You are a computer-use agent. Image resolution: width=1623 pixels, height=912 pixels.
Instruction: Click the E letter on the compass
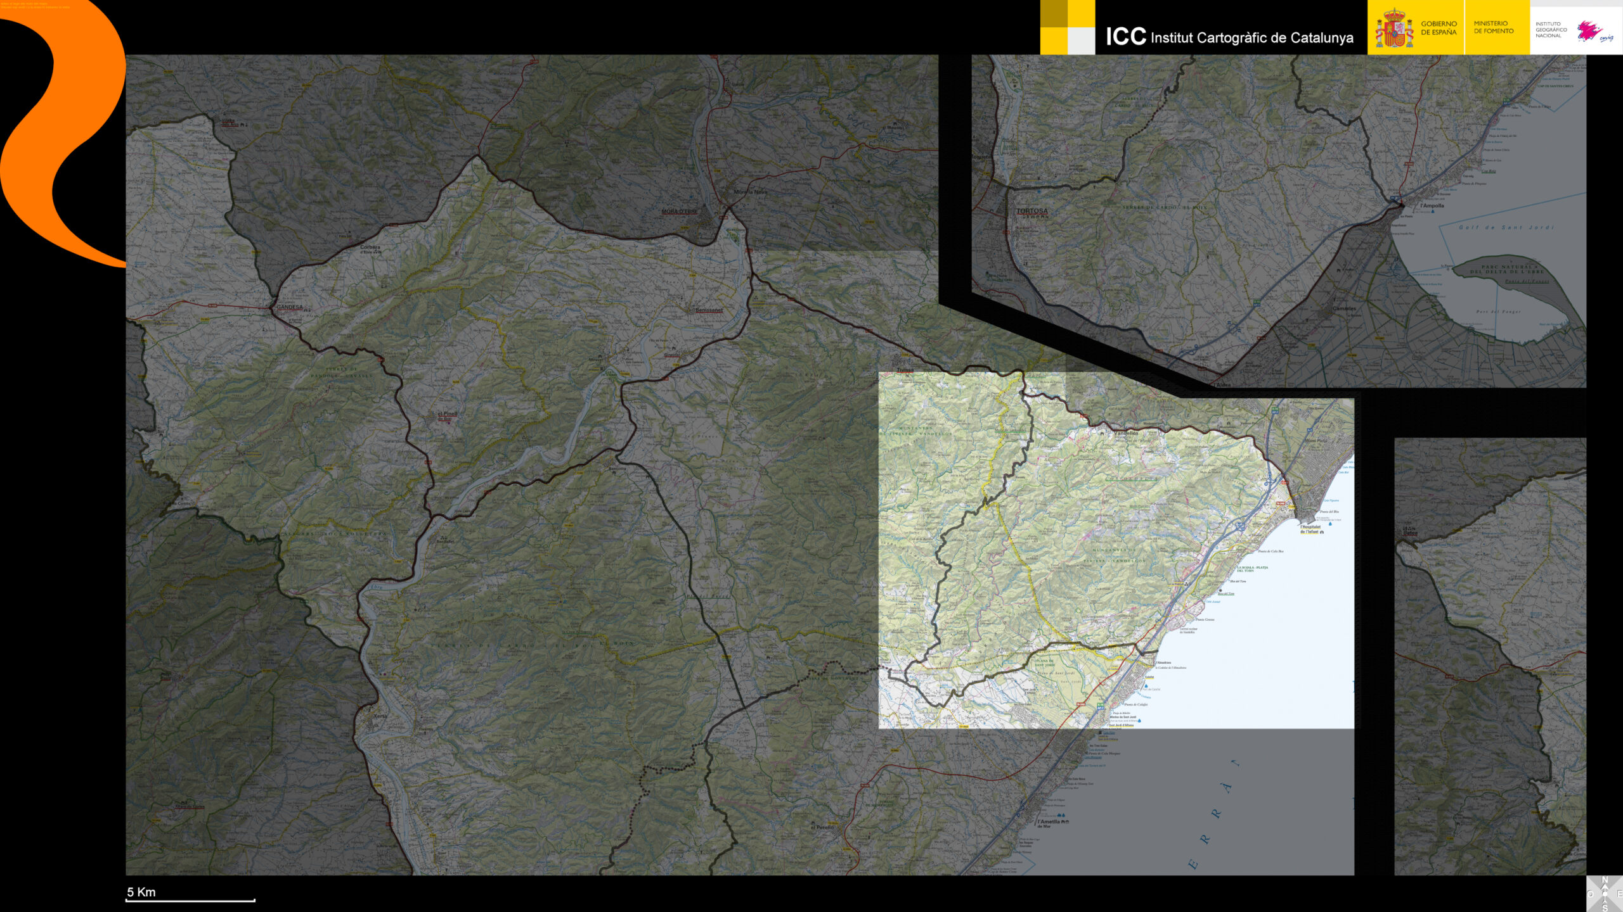[1620, 894]
